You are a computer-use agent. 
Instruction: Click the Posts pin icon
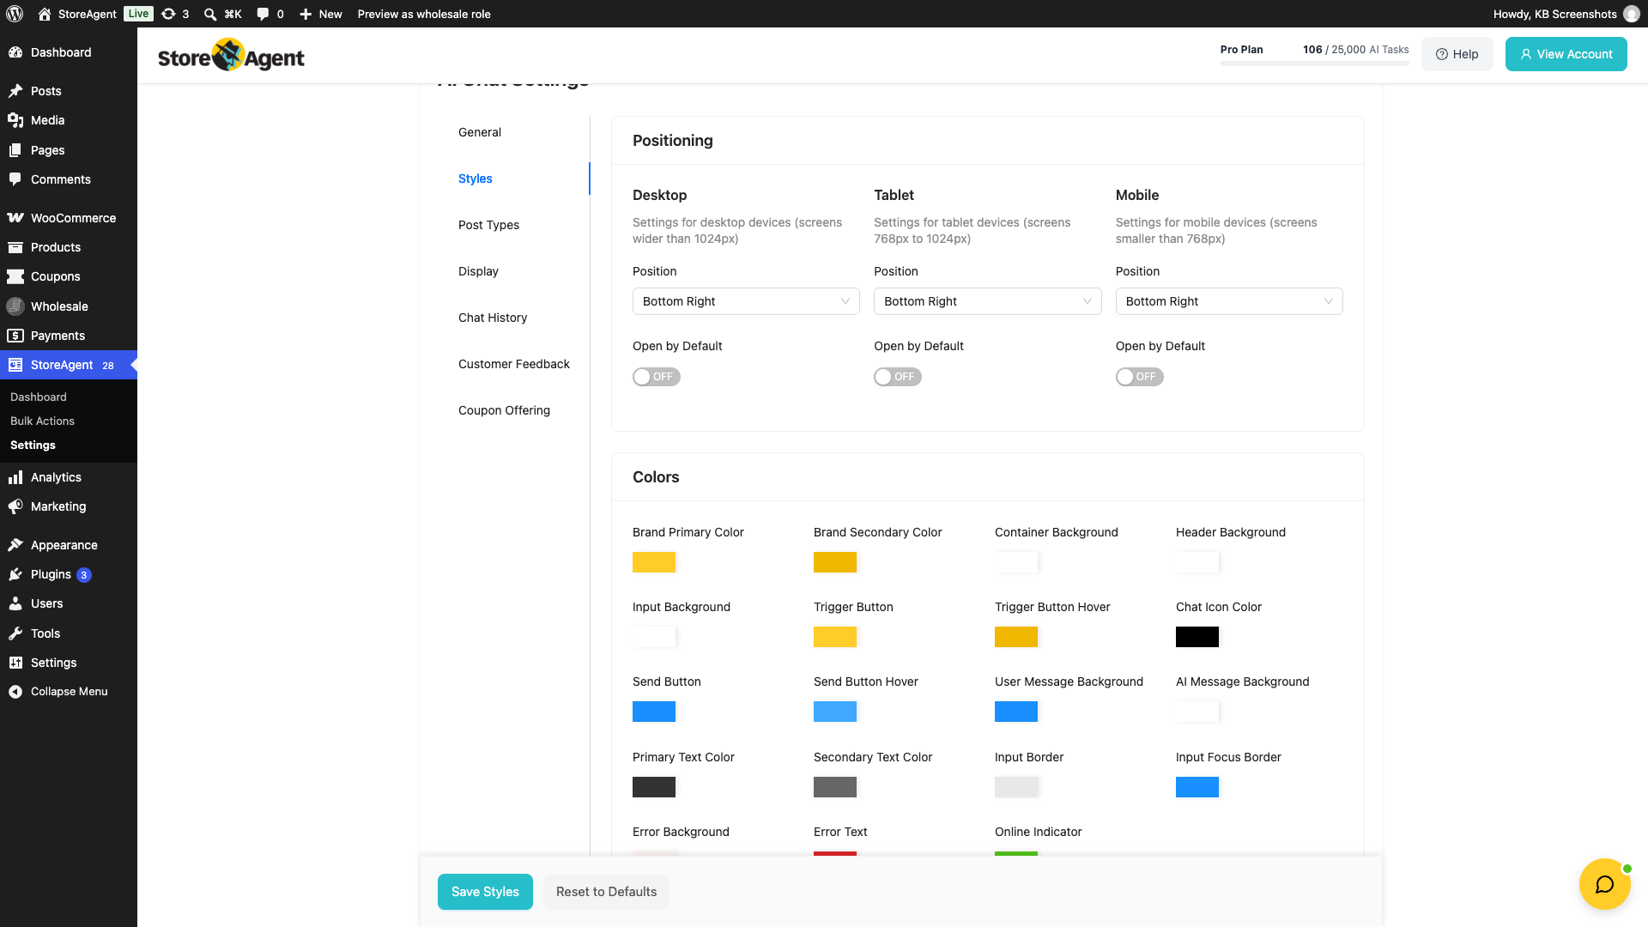[x=15, y=91]
